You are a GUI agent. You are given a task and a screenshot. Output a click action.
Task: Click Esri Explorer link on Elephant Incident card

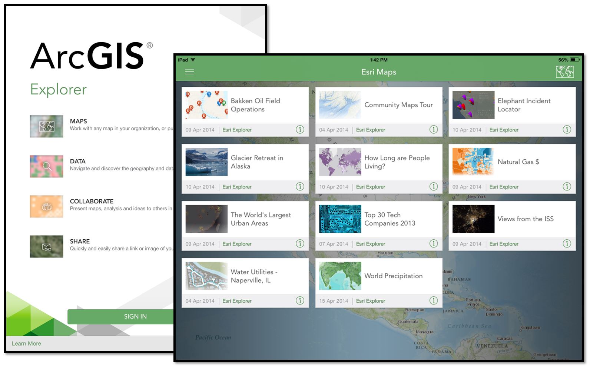click(x=504, y=130)
